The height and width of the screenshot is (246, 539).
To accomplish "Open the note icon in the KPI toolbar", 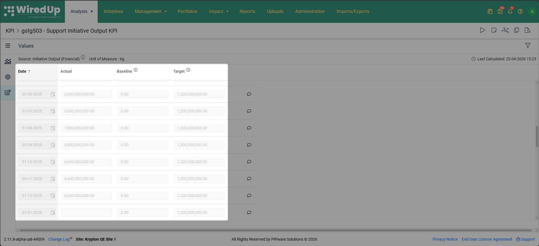I will click(494, 30).
